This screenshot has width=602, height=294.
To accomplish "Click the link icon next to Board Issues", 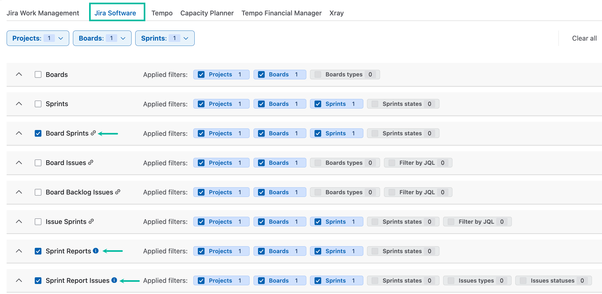I will coord(91,162).
